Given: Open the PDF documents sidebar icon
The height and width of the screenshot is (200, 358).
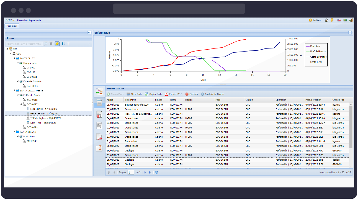Looking at the screenshot, I should (x=99, y=137).
